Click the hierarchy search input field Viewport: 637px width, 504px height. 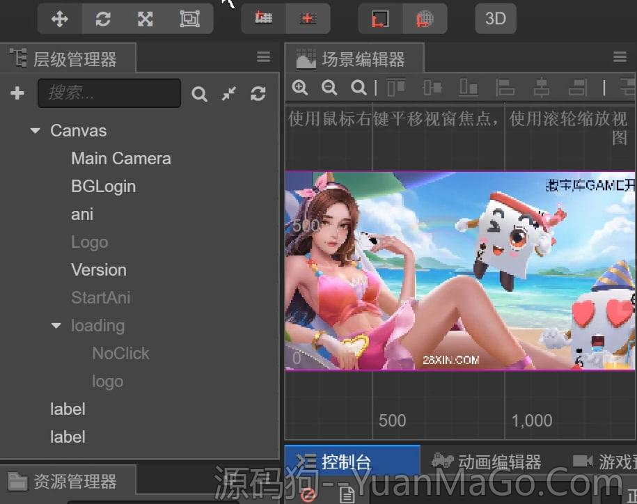[109, 93]
